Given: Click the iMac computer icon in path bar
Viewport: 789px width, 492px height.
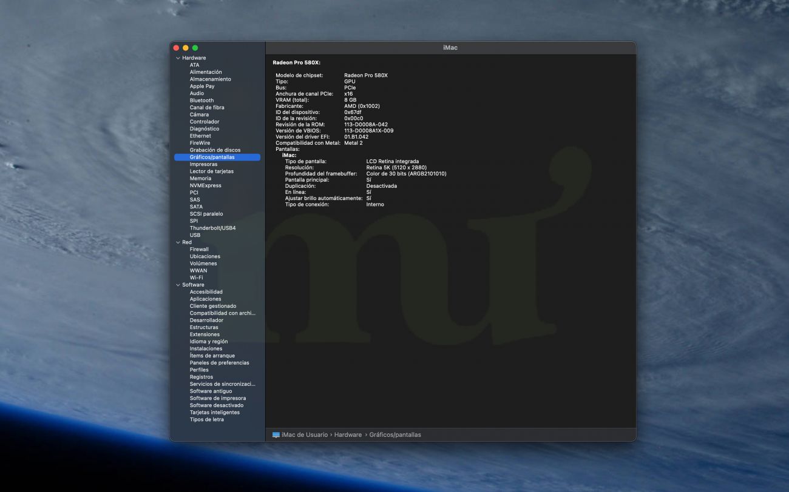Looking at the screenshot, I should tap(276, 435).
